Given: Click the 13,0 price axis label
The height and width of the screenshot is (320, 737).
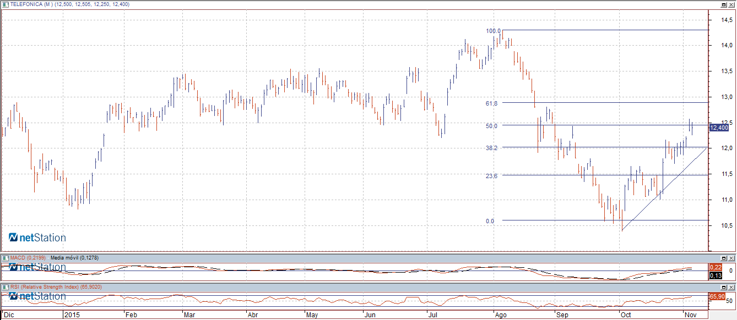Looking at the screenshot, I should pyautogui.click(x=727, y=97).
